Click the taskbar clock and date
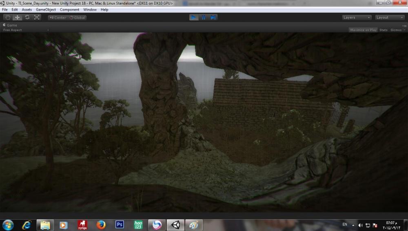The height and width of the screenshot is (231, 408). [391, 225]
